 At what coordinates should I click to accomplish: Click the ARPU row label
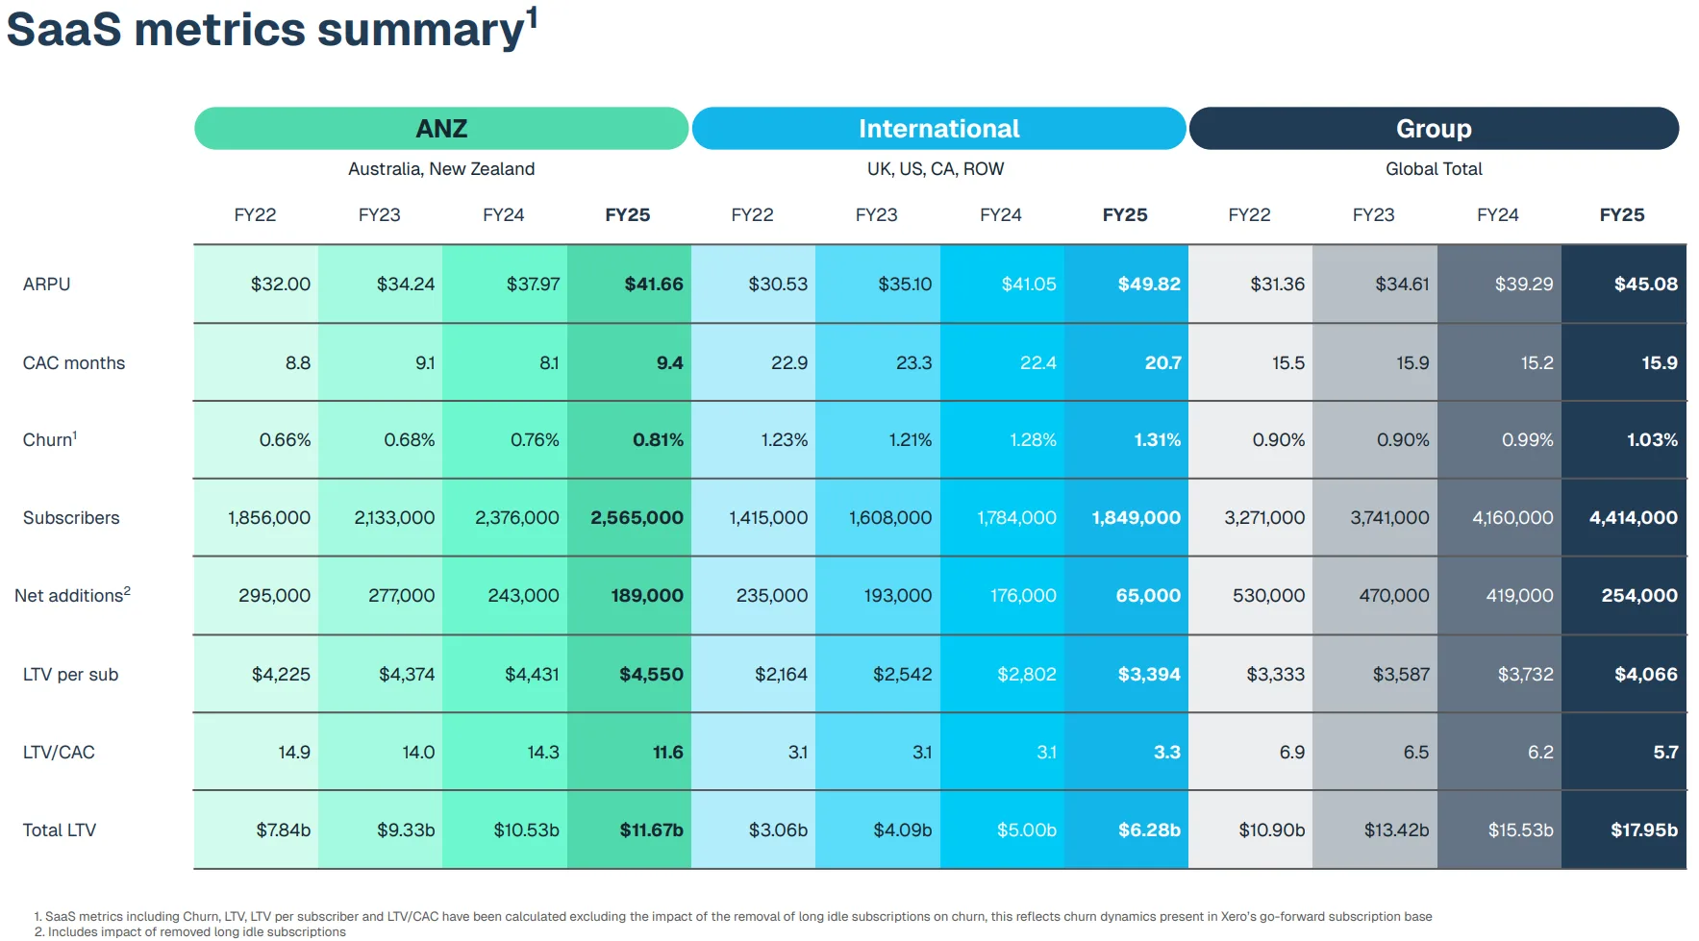(47, 285)
